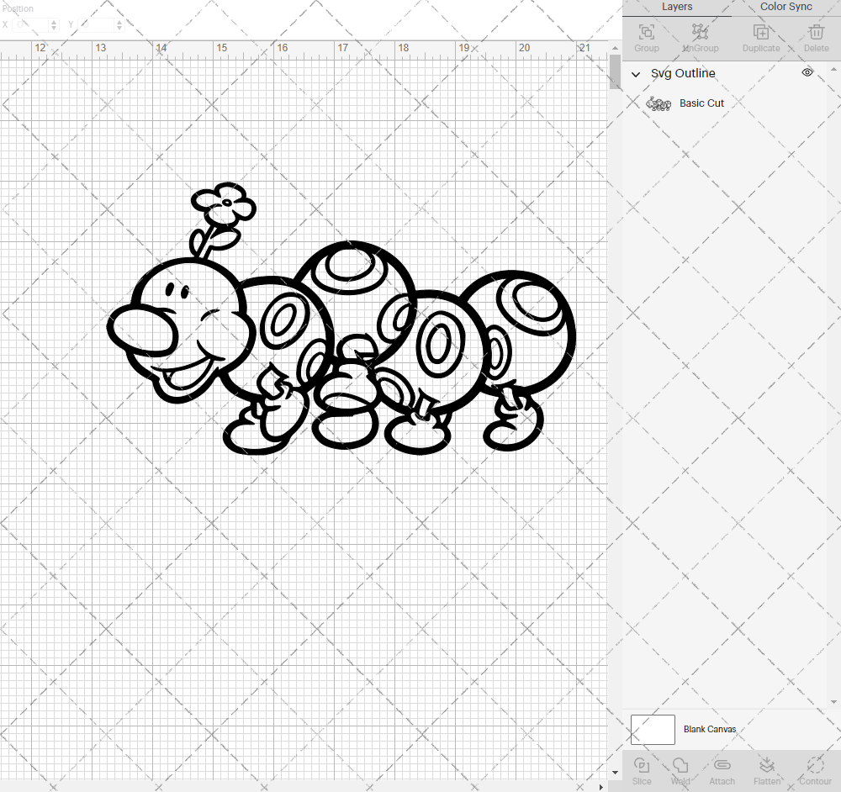Select the Basic Cut layer
The width and height of the screenshot is (841, 792).
701,103
